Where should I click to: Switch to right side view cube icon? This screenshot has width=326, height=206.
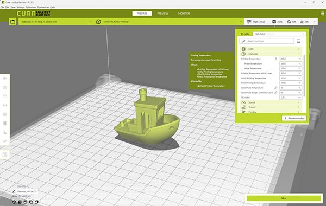[36, 202]
